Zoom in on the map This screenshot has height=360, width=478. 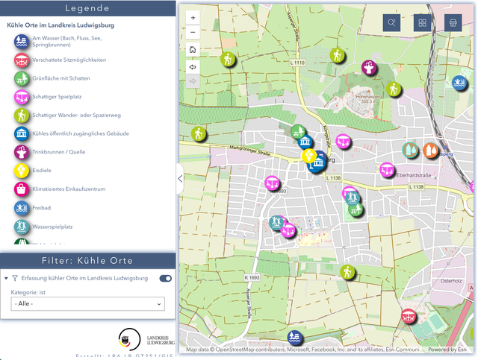(x=193, y=18)
